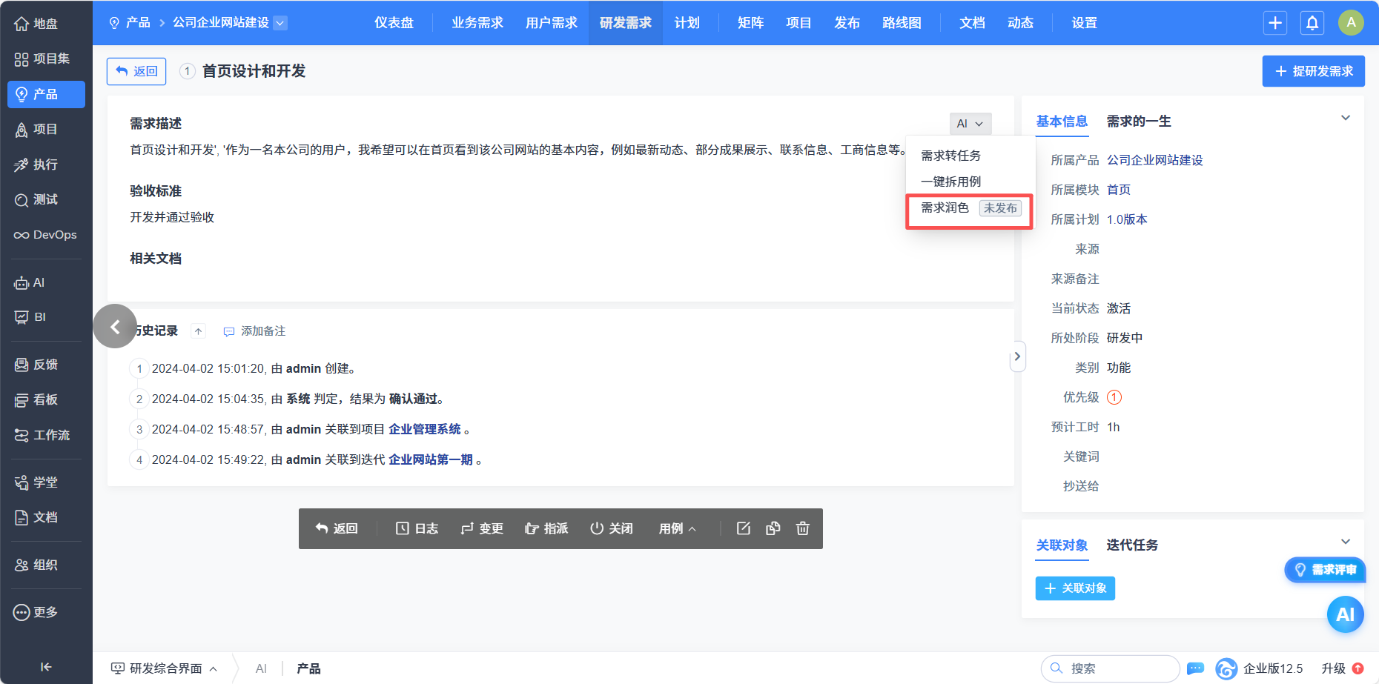Toggle history record sort order arrow
This screenshot has width=1379, height=684.
pos(198,331)
